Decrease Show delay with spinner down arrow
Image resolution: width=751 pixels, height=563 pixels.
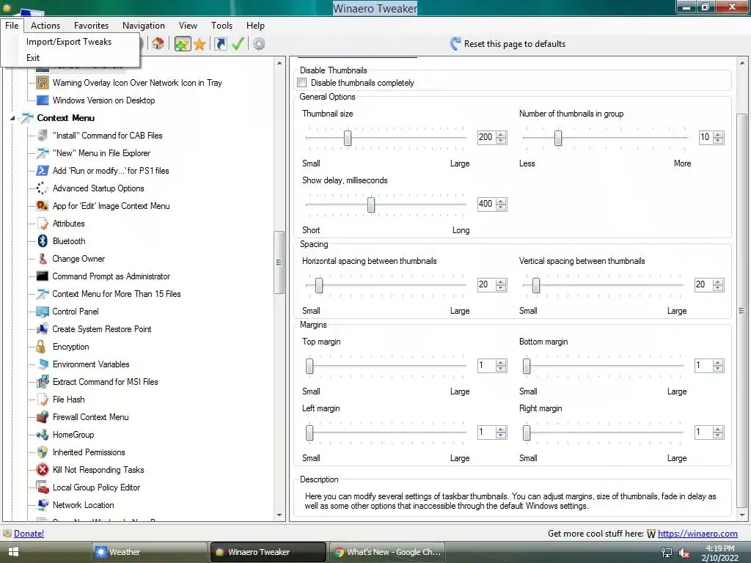[x=501, y=207]
